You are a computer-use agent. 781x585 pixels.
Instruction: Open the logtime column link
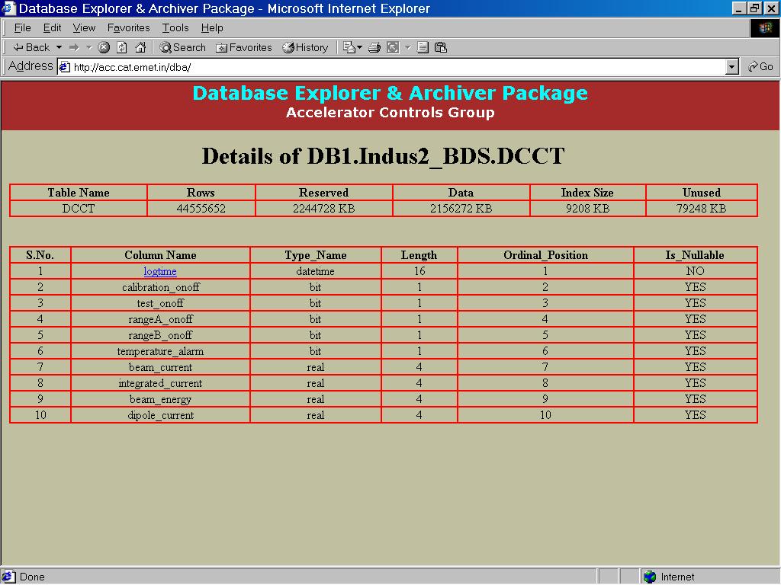(x=160, y=271)
